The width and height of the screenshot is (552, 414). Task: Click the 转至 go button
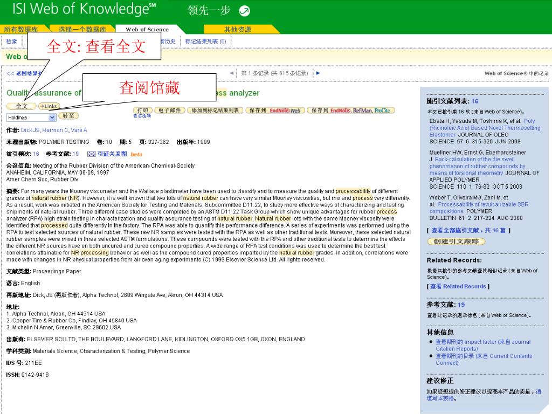click(68, 116)
